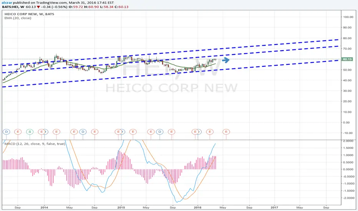Click the -1.0000 MACD axis label
Screen dimensions: 358x211
click(x=348, y=183)
